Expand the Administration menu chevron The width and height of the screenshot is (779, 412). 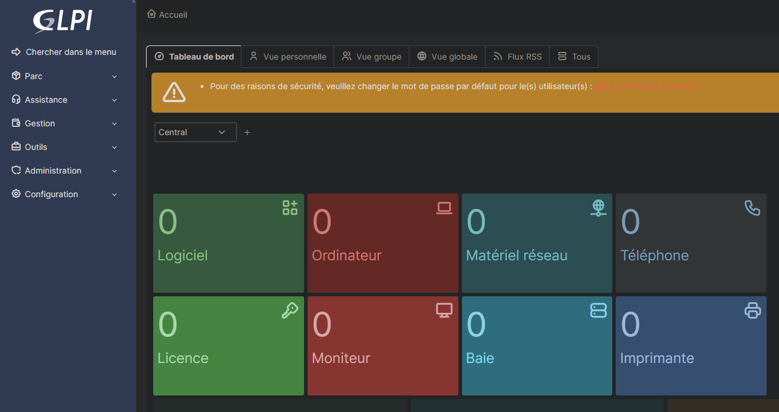click(115, 171)
